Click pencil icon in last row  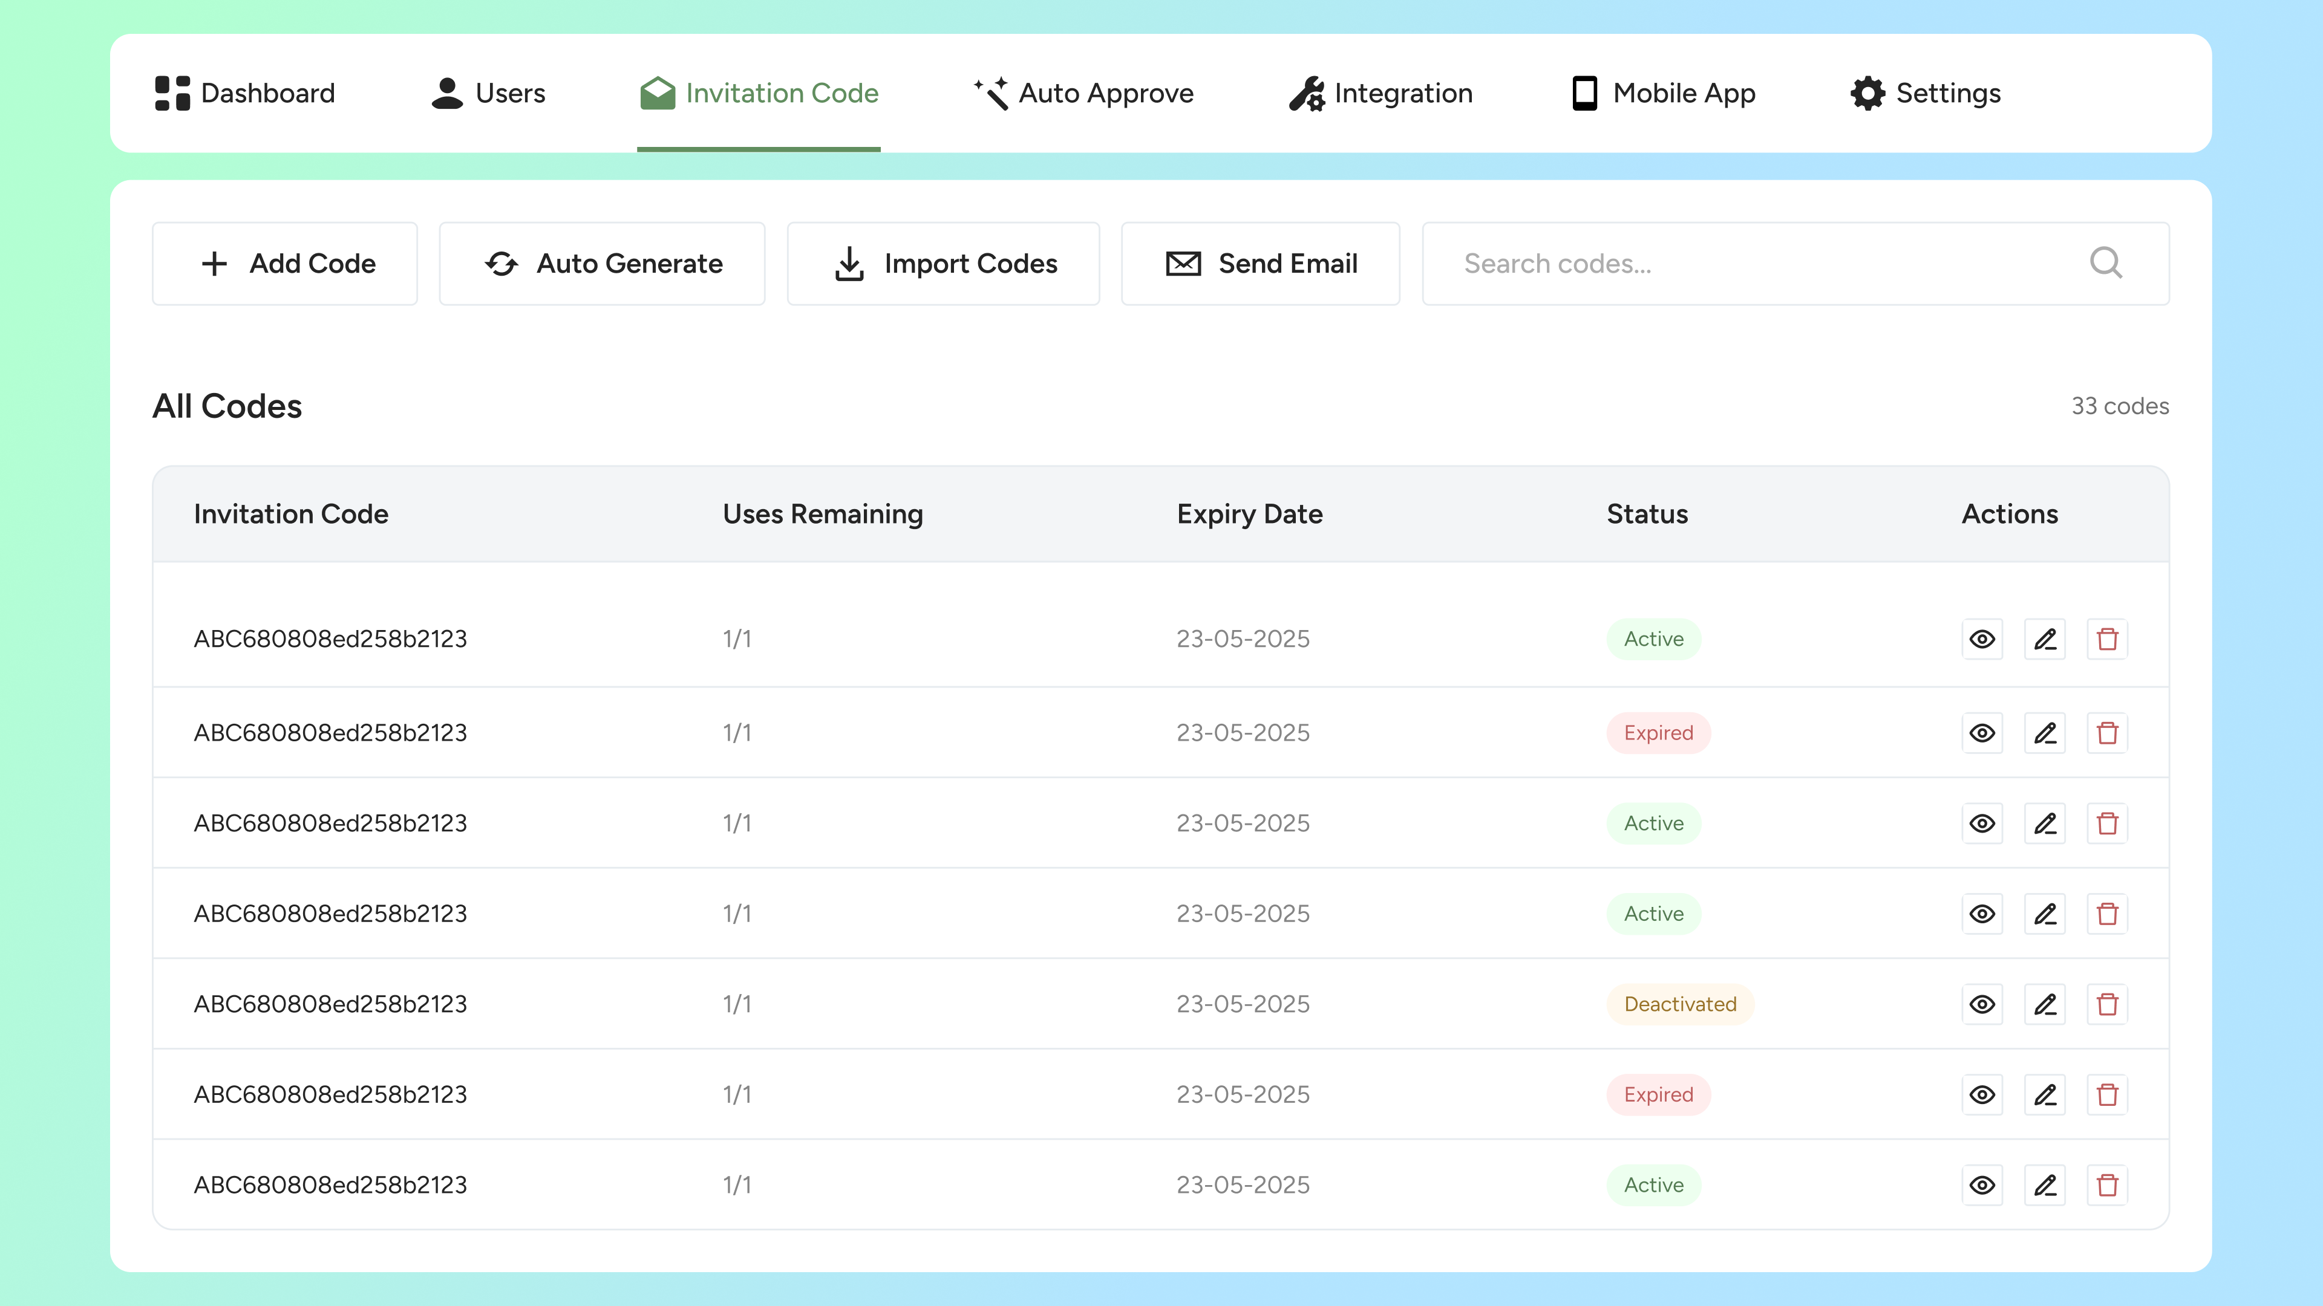pos(2044,1185)
